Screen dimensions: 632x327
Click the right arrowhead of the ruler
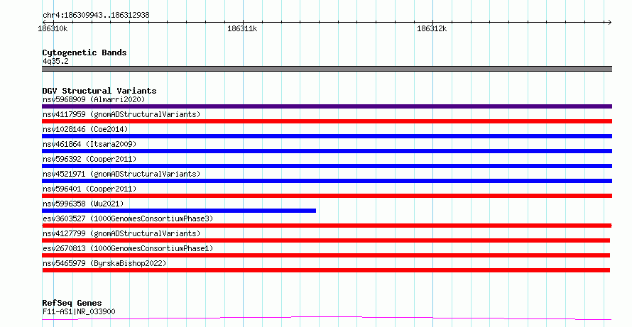click(609, 22)
